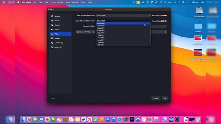Open the Hotkeys settings section

coord(61,38)
